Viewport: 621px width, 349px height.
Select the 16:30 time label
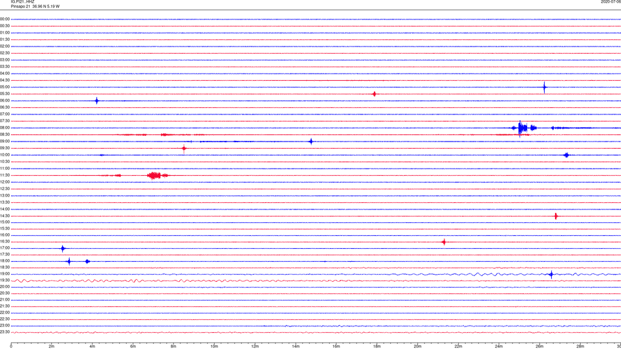tap(5, 242)
